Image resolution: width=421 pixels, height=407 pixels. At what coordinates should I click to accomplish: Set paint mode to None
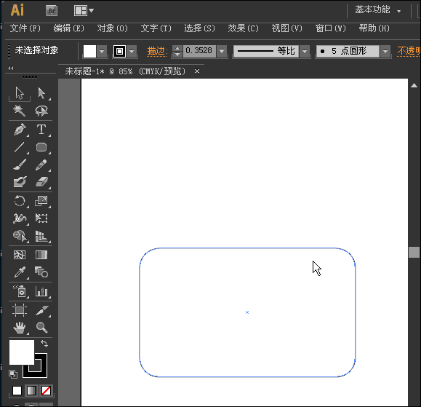(x=46, y=390)
